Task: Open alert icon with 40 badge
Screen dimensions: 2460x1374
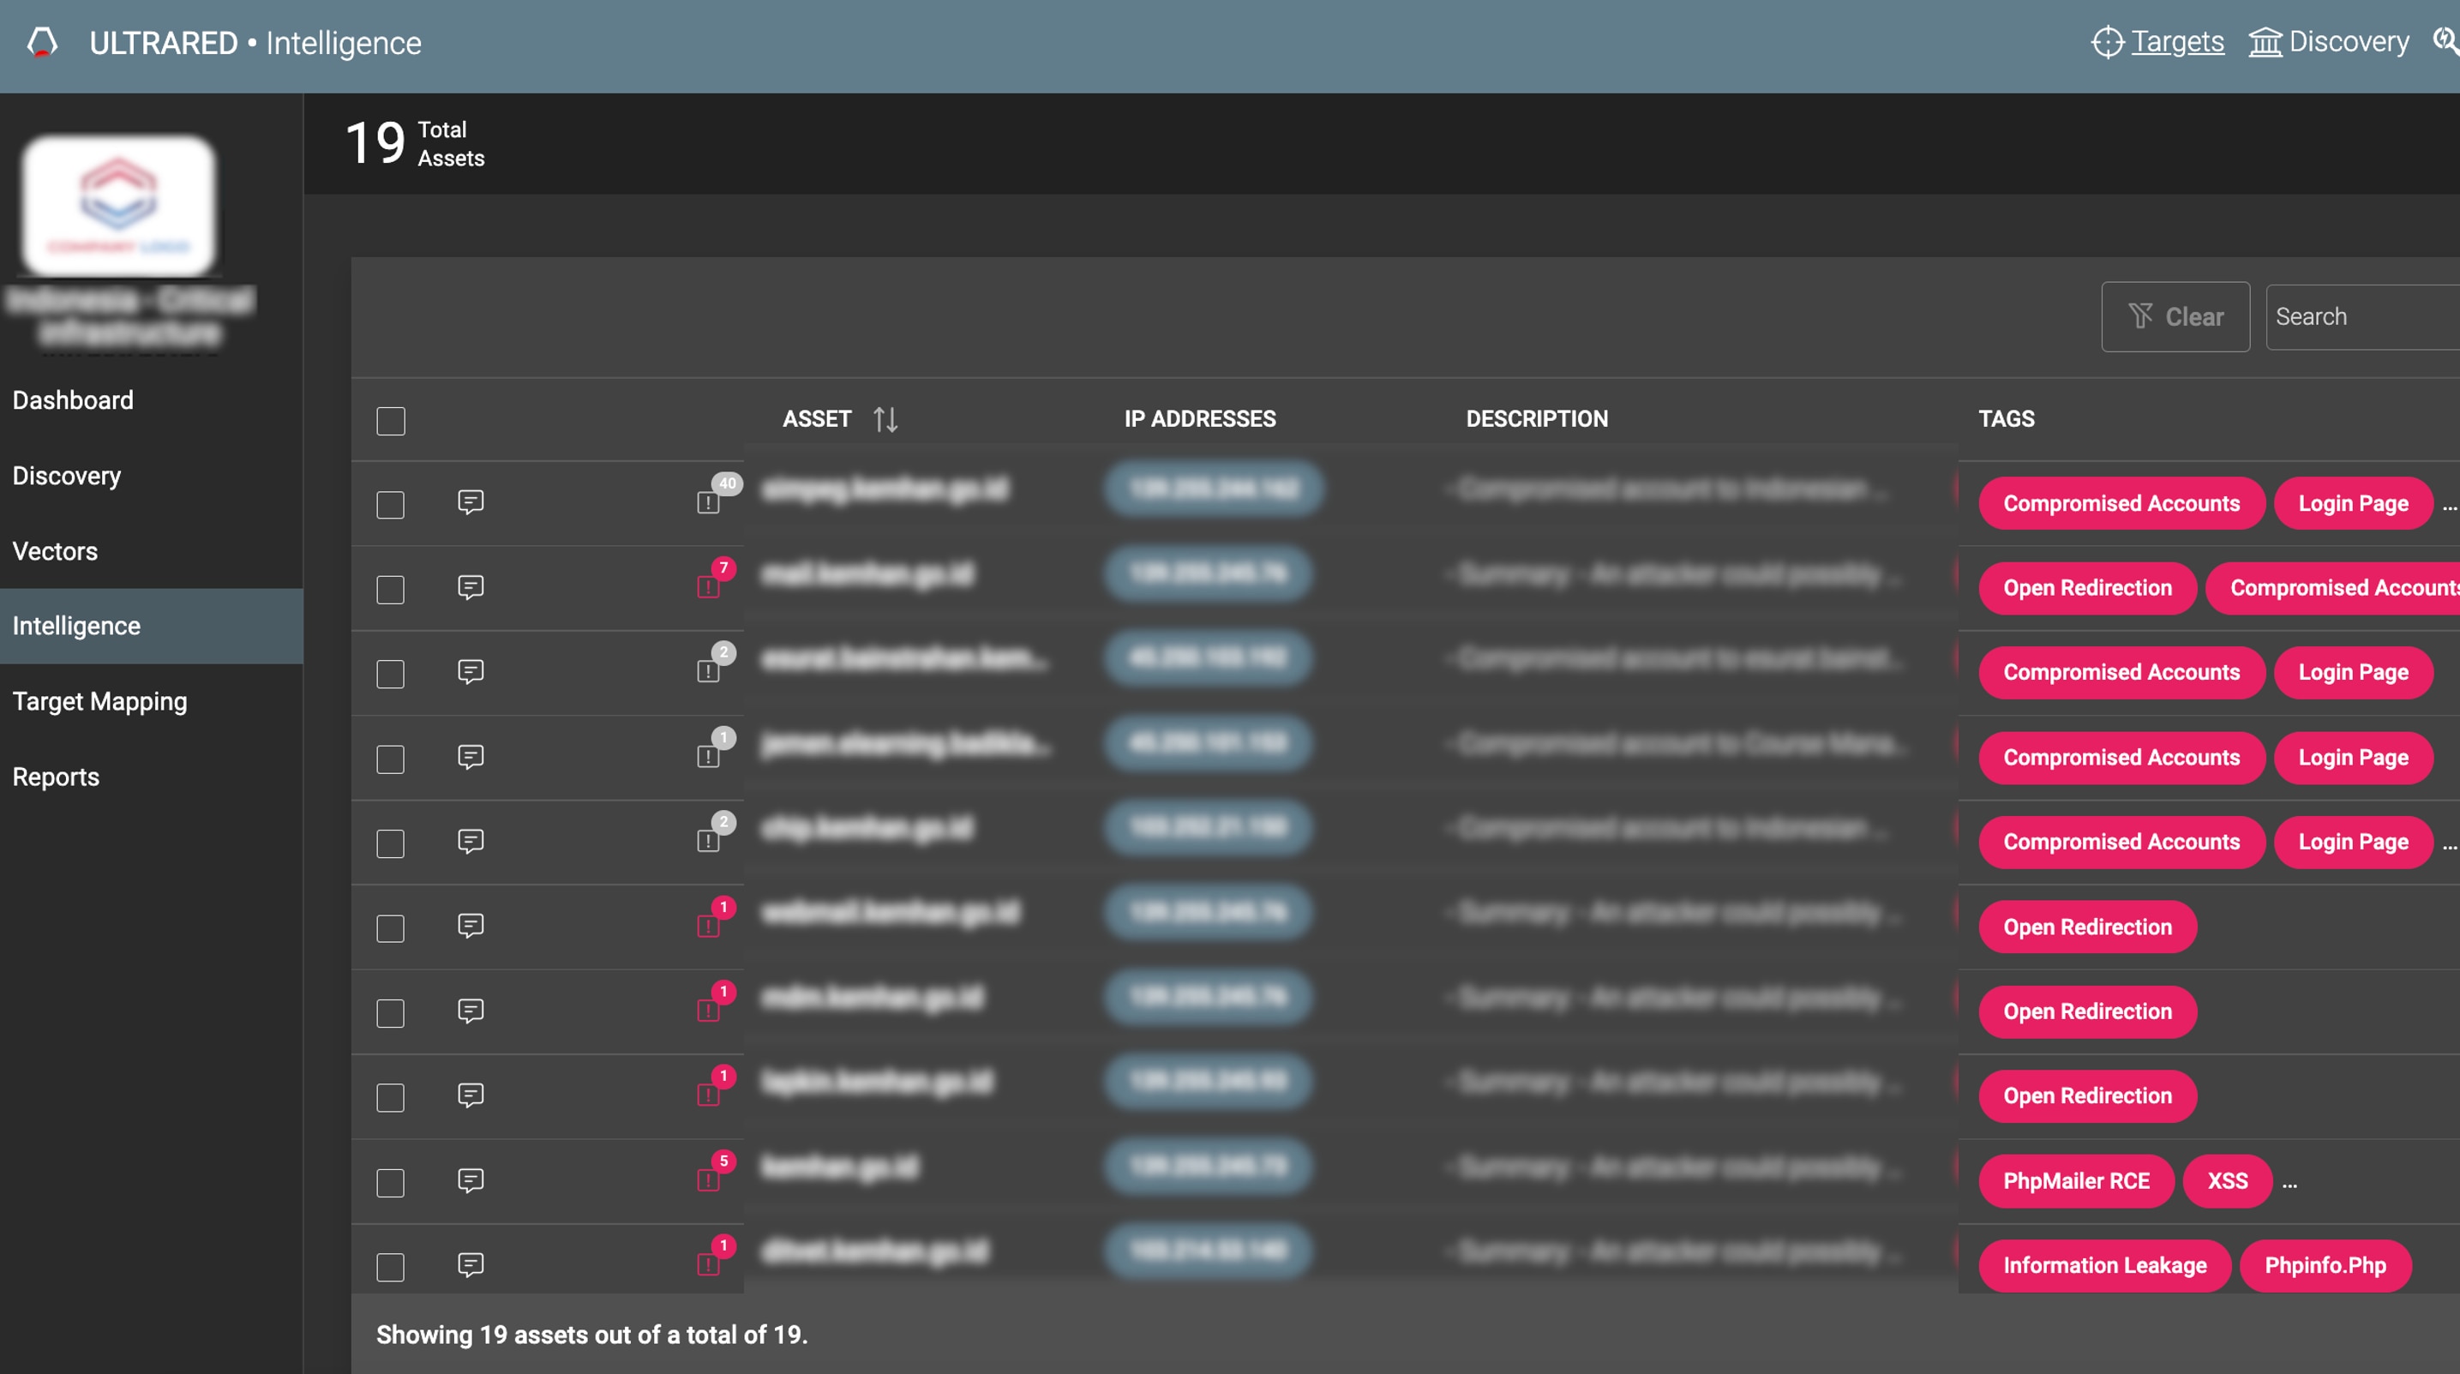Action: [x=709, y=502]
